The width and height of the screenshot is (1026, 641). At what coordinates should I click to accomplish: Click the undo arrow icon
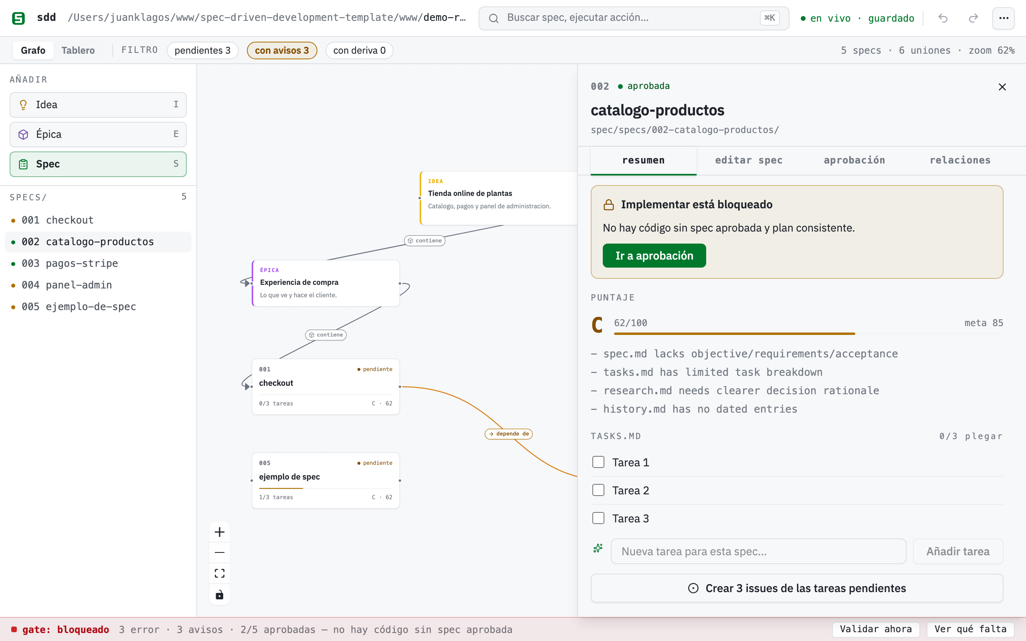point(943,18)
